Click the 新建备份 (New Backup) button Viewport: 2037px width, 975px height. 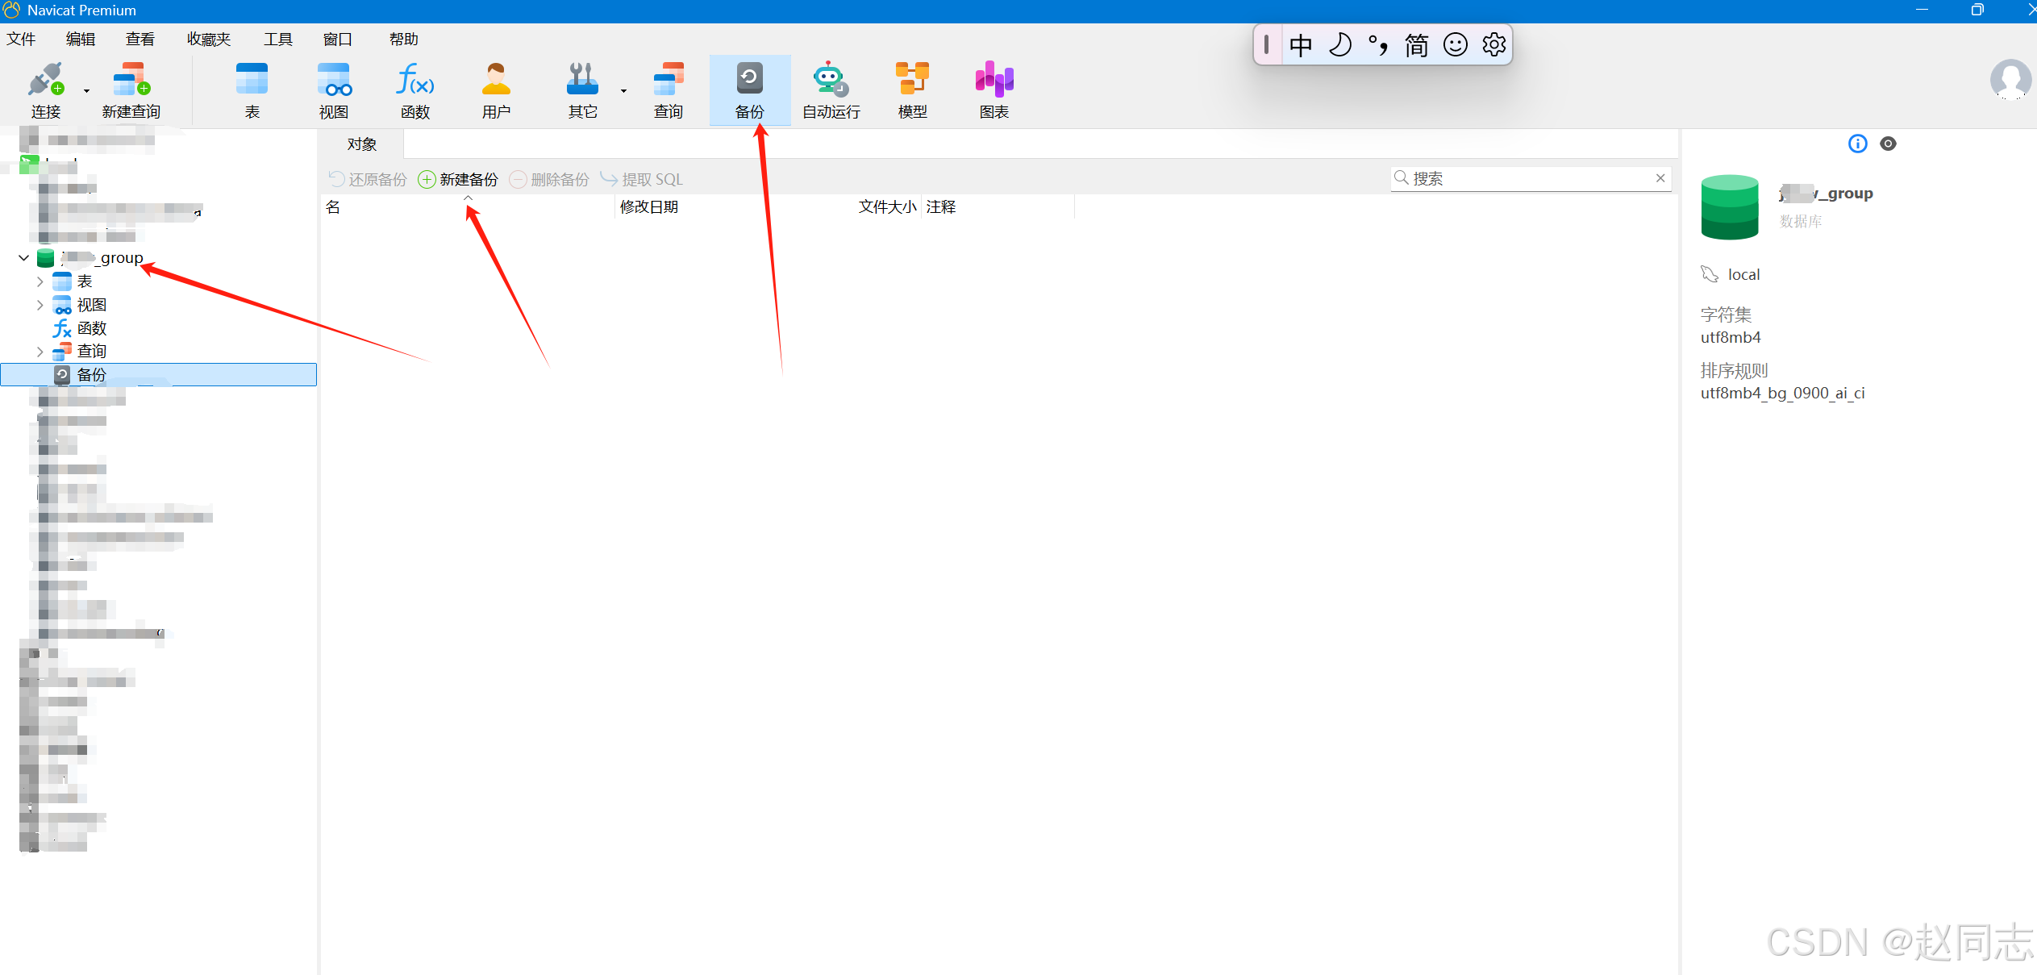click(x=458, y=179)
